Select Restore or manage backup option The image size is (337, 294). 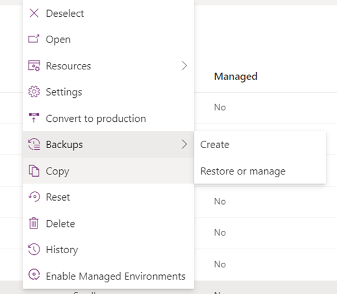[x=243, y=171]
